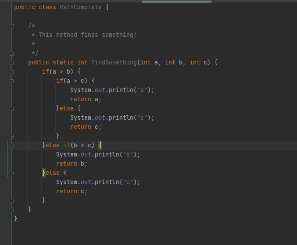Fold the 'else if(b > c)' block in the gutter

tap(11, 146)
